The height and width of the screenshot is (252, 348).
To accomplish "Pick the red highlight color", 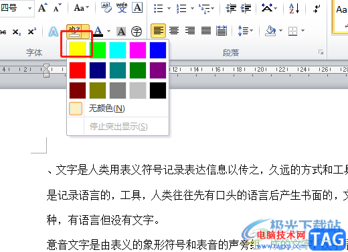I will (x=78, y=70).
